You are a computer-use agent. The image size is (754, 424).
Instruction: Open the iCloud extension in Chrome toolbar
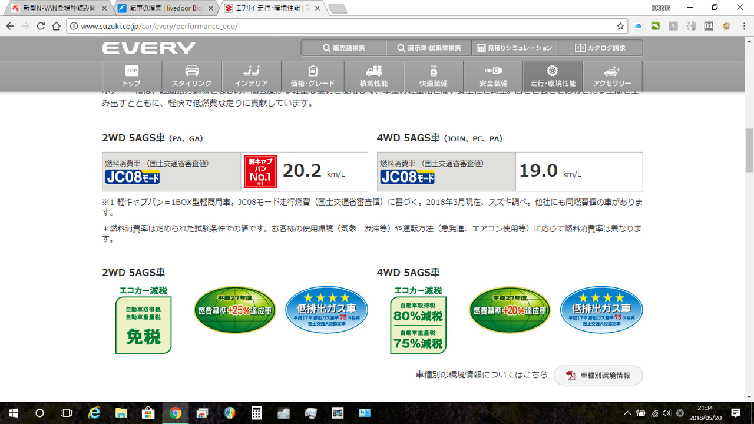pyautogui.click(x=638, y=26)
